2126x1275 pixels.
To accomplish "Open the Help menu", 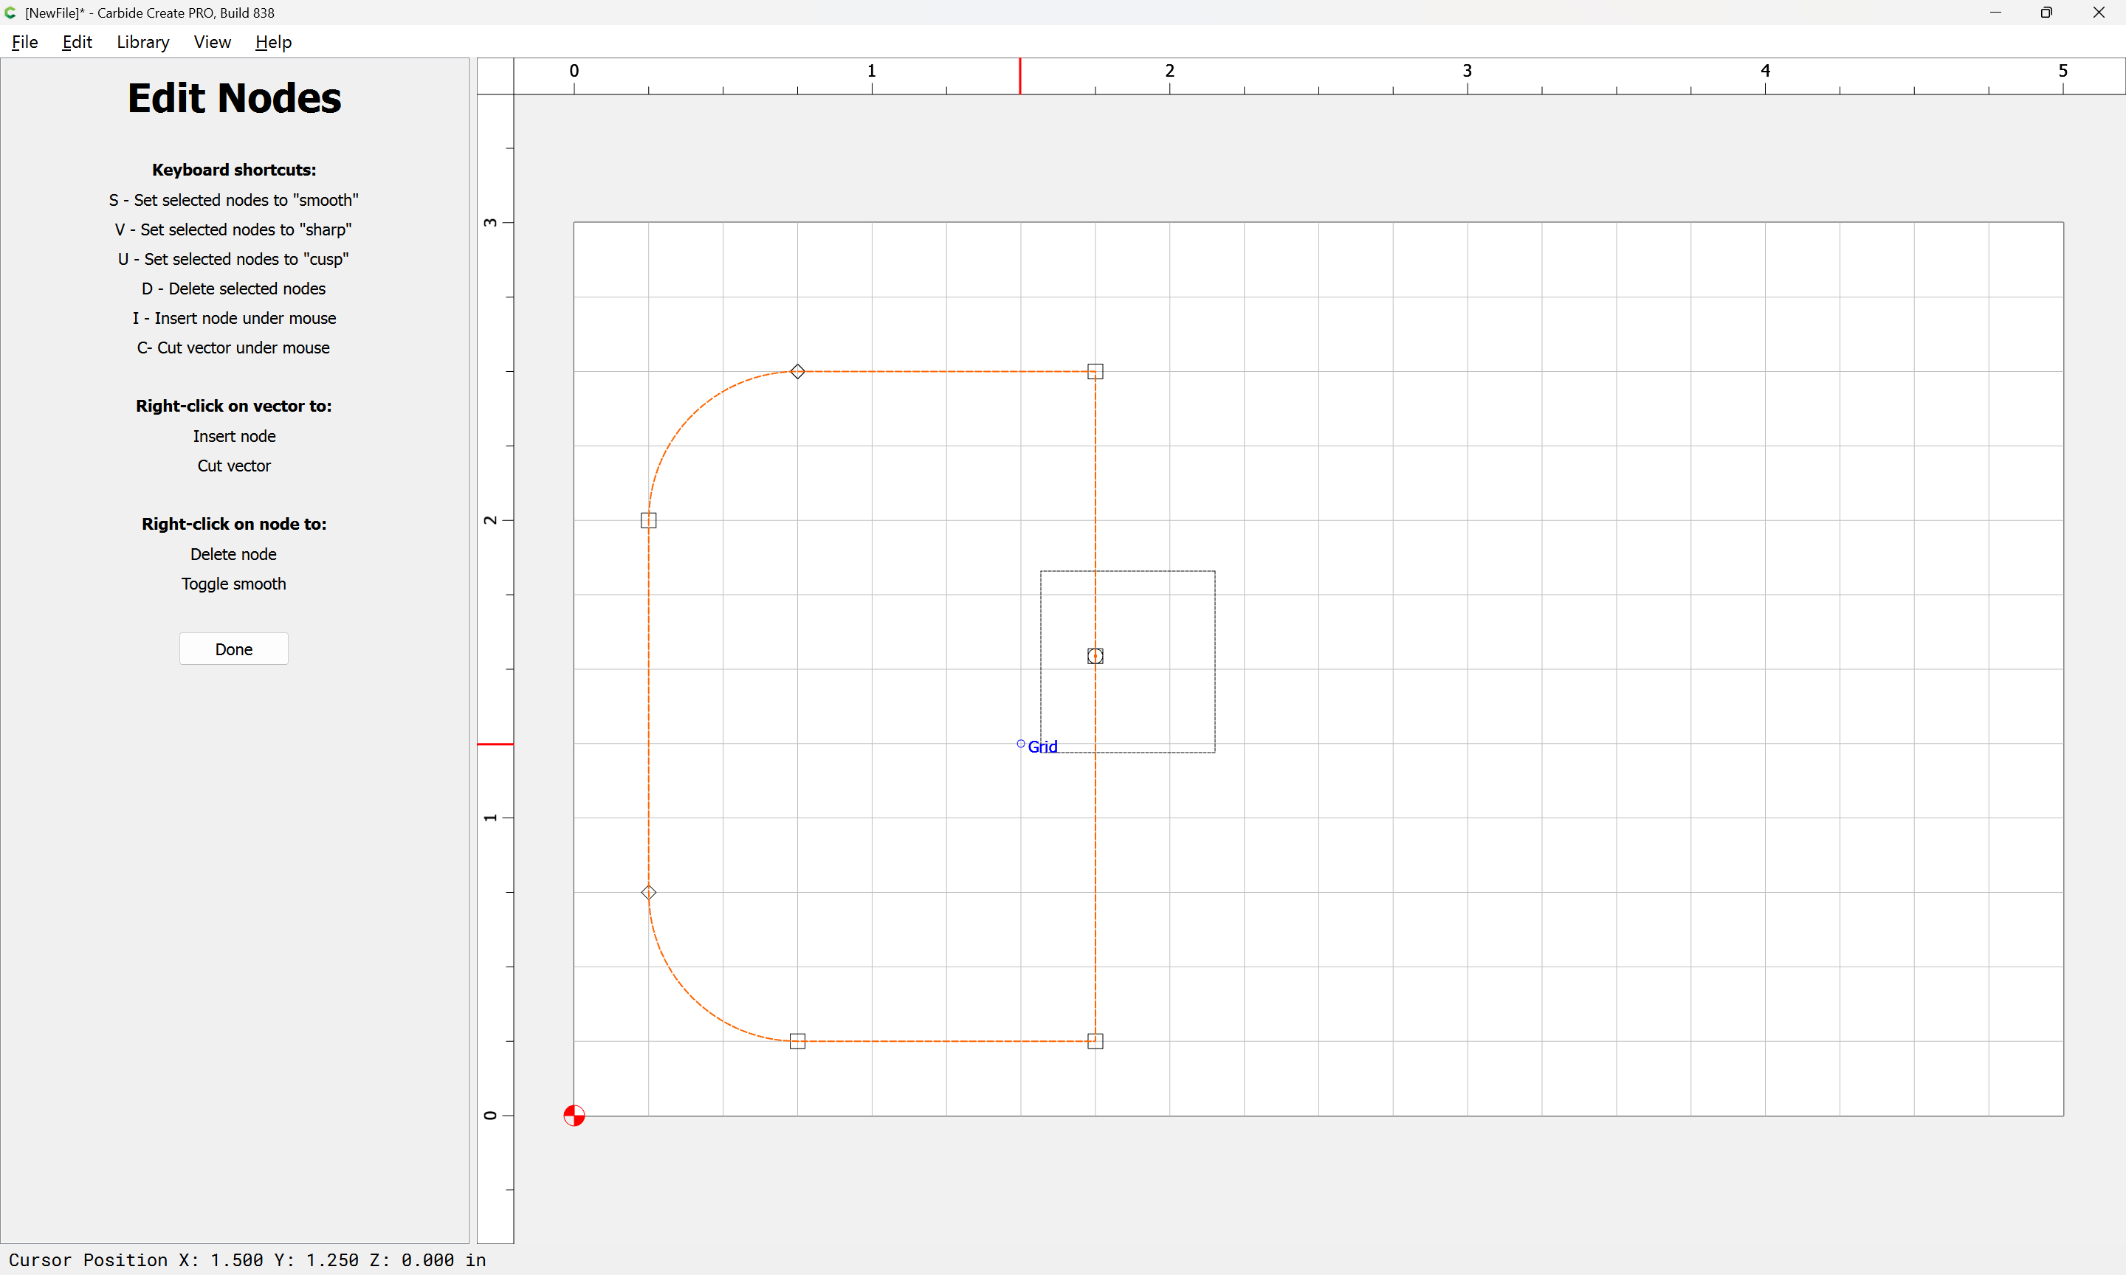I will pyautogui.click(x=273, y=42).
